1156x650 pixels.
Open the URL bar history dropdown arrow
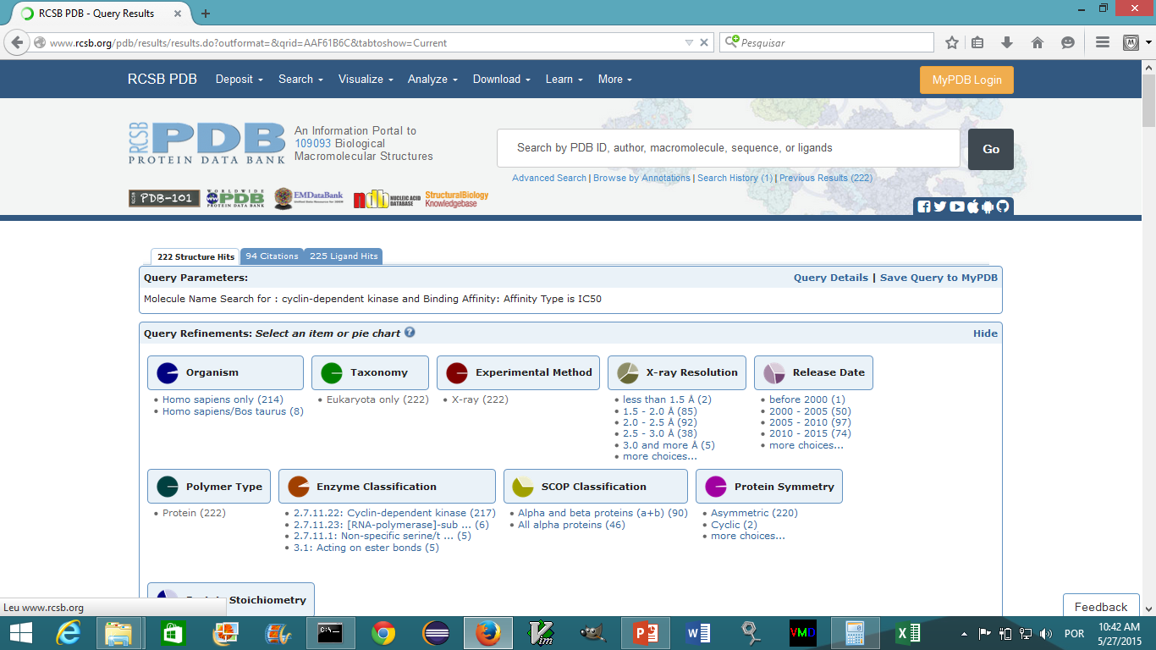(689, 42)
